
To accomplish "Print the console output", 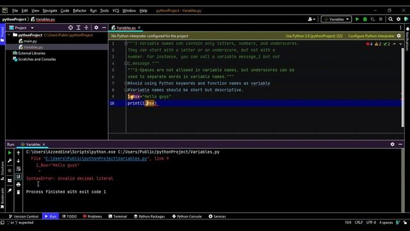I will (19, 185).
